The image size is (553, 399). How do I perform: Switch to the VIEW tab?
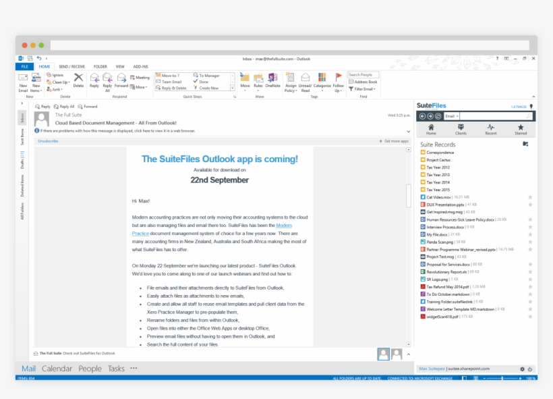[120, 66]
